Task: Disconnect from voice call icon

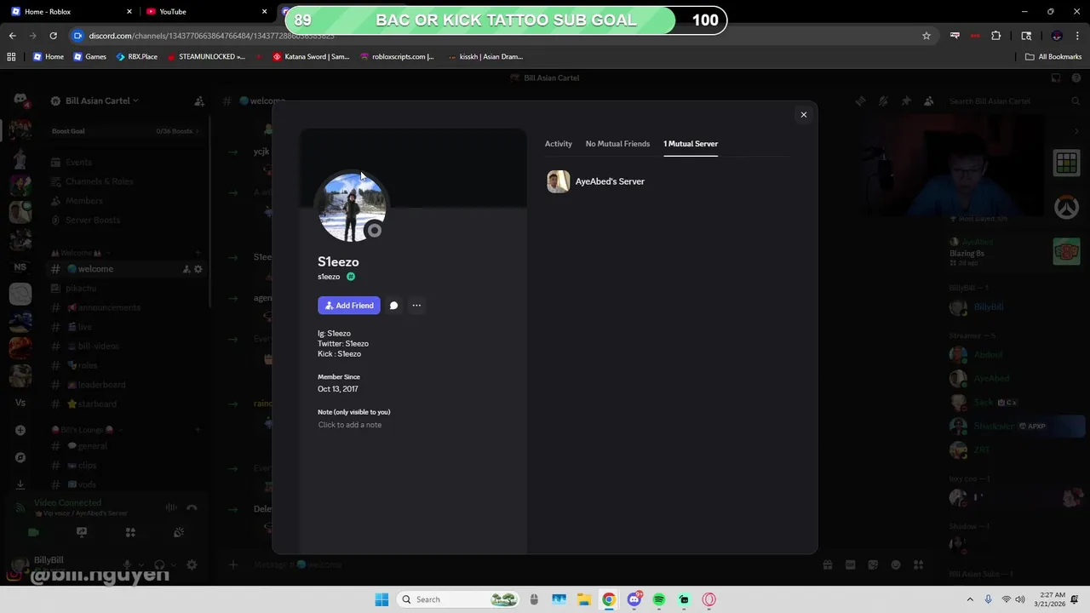Action: [192, 507]
